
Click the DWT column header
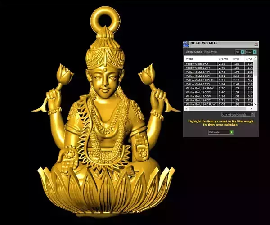pyautogui.click(x=238, y=58)
